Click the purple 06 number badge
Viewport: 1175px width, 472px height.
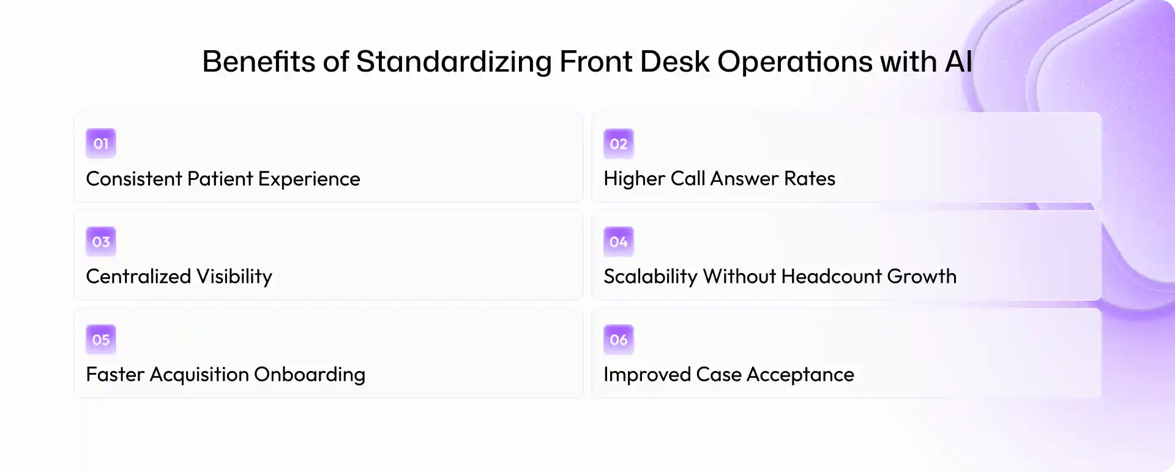pyautogui.click(x=619, y=339)
